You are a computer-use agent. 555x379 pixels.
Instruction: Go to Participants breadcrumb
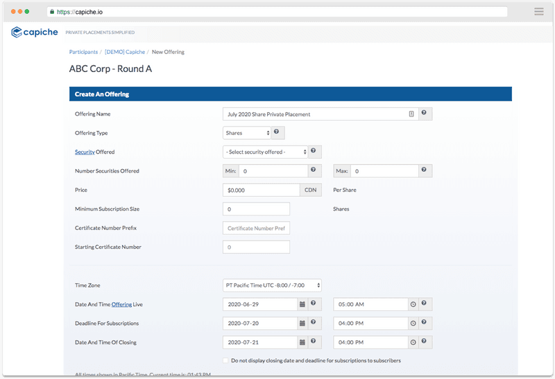83,52
